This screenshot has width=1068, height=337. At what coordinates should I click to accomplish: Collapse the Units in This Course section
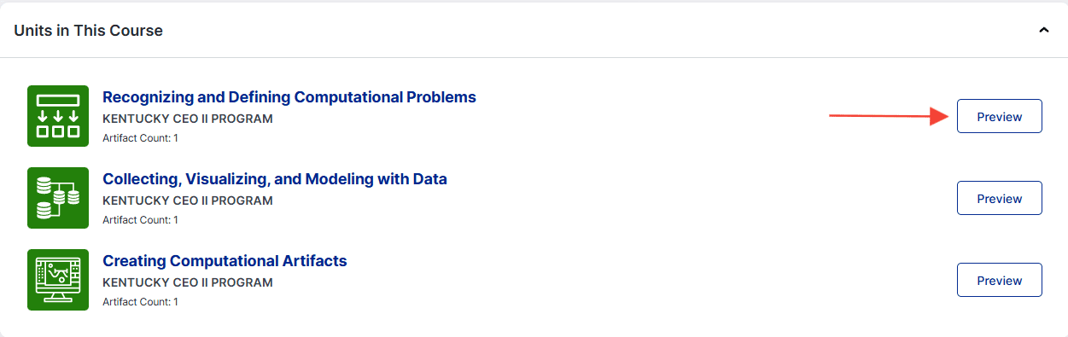[x=1043, y=30]
